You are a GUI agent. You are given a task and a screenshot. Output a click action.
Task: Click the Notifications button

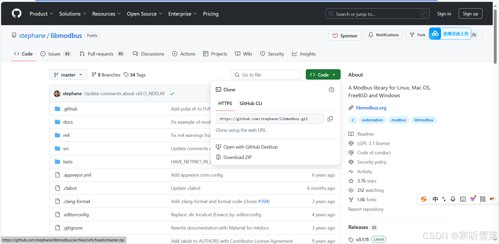tap(383, 35)
